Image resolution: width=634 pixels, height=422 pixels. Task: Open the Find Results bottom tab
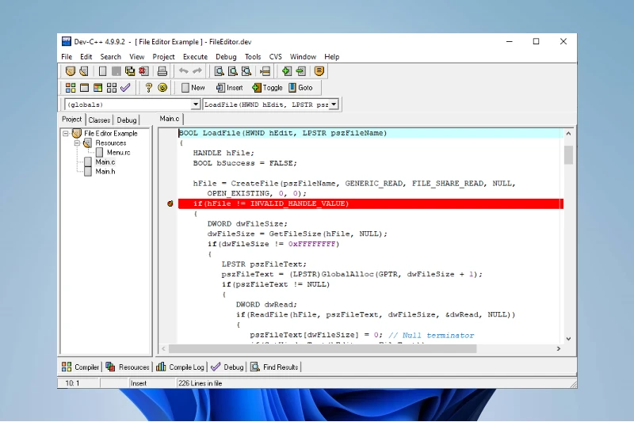[274, 367]
